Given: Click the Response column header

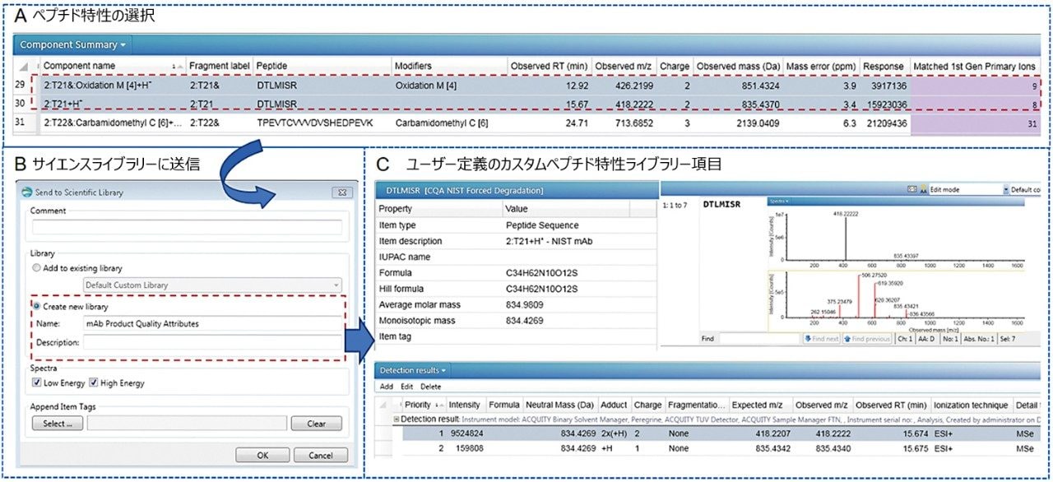Looking at the screenshot, I should [x=884, y=66].
